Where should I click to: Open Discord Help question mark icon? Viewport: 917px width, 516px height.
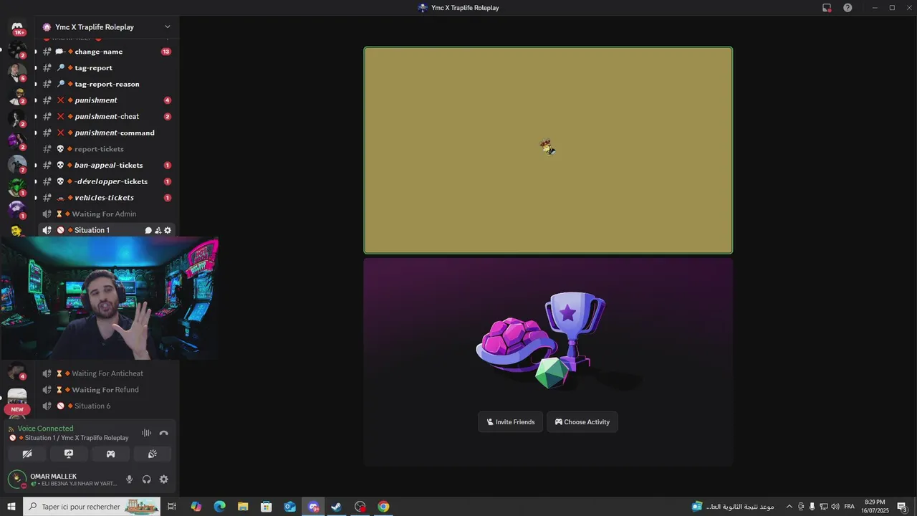click(x=848, y=8)
